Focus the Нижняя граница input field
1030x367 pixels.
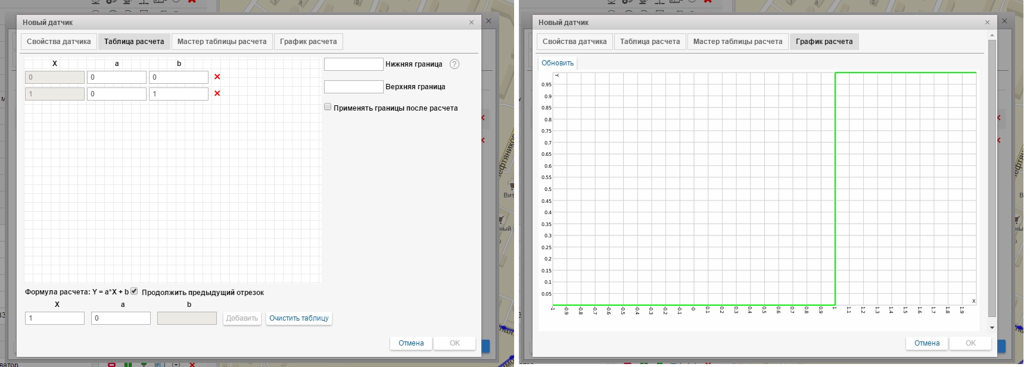(x=353, y=64)
